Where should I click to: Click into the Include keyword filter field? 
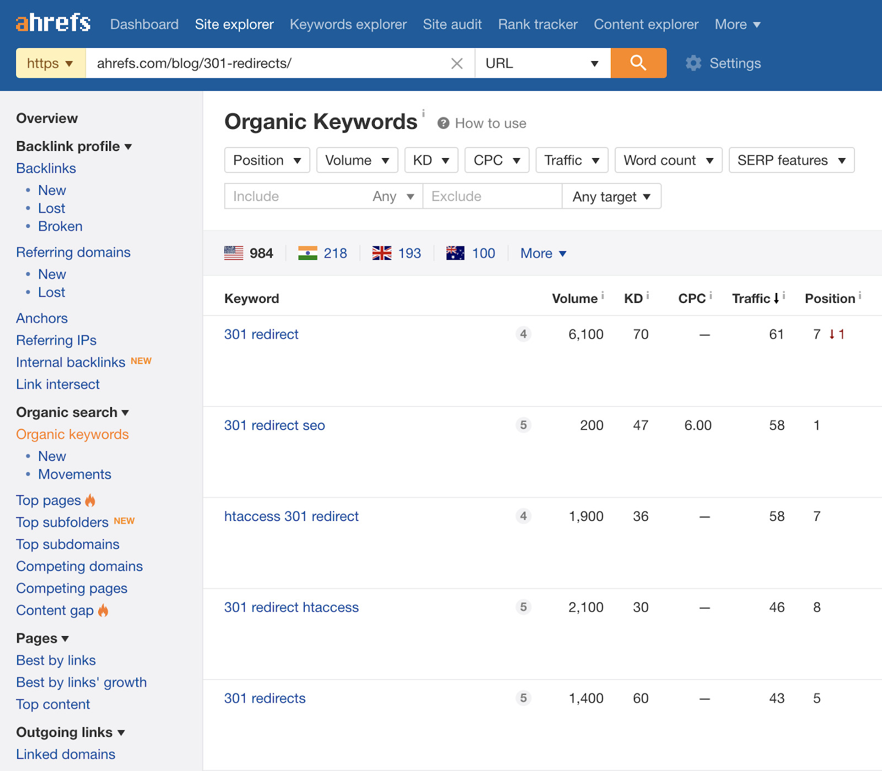pos(295,197)
